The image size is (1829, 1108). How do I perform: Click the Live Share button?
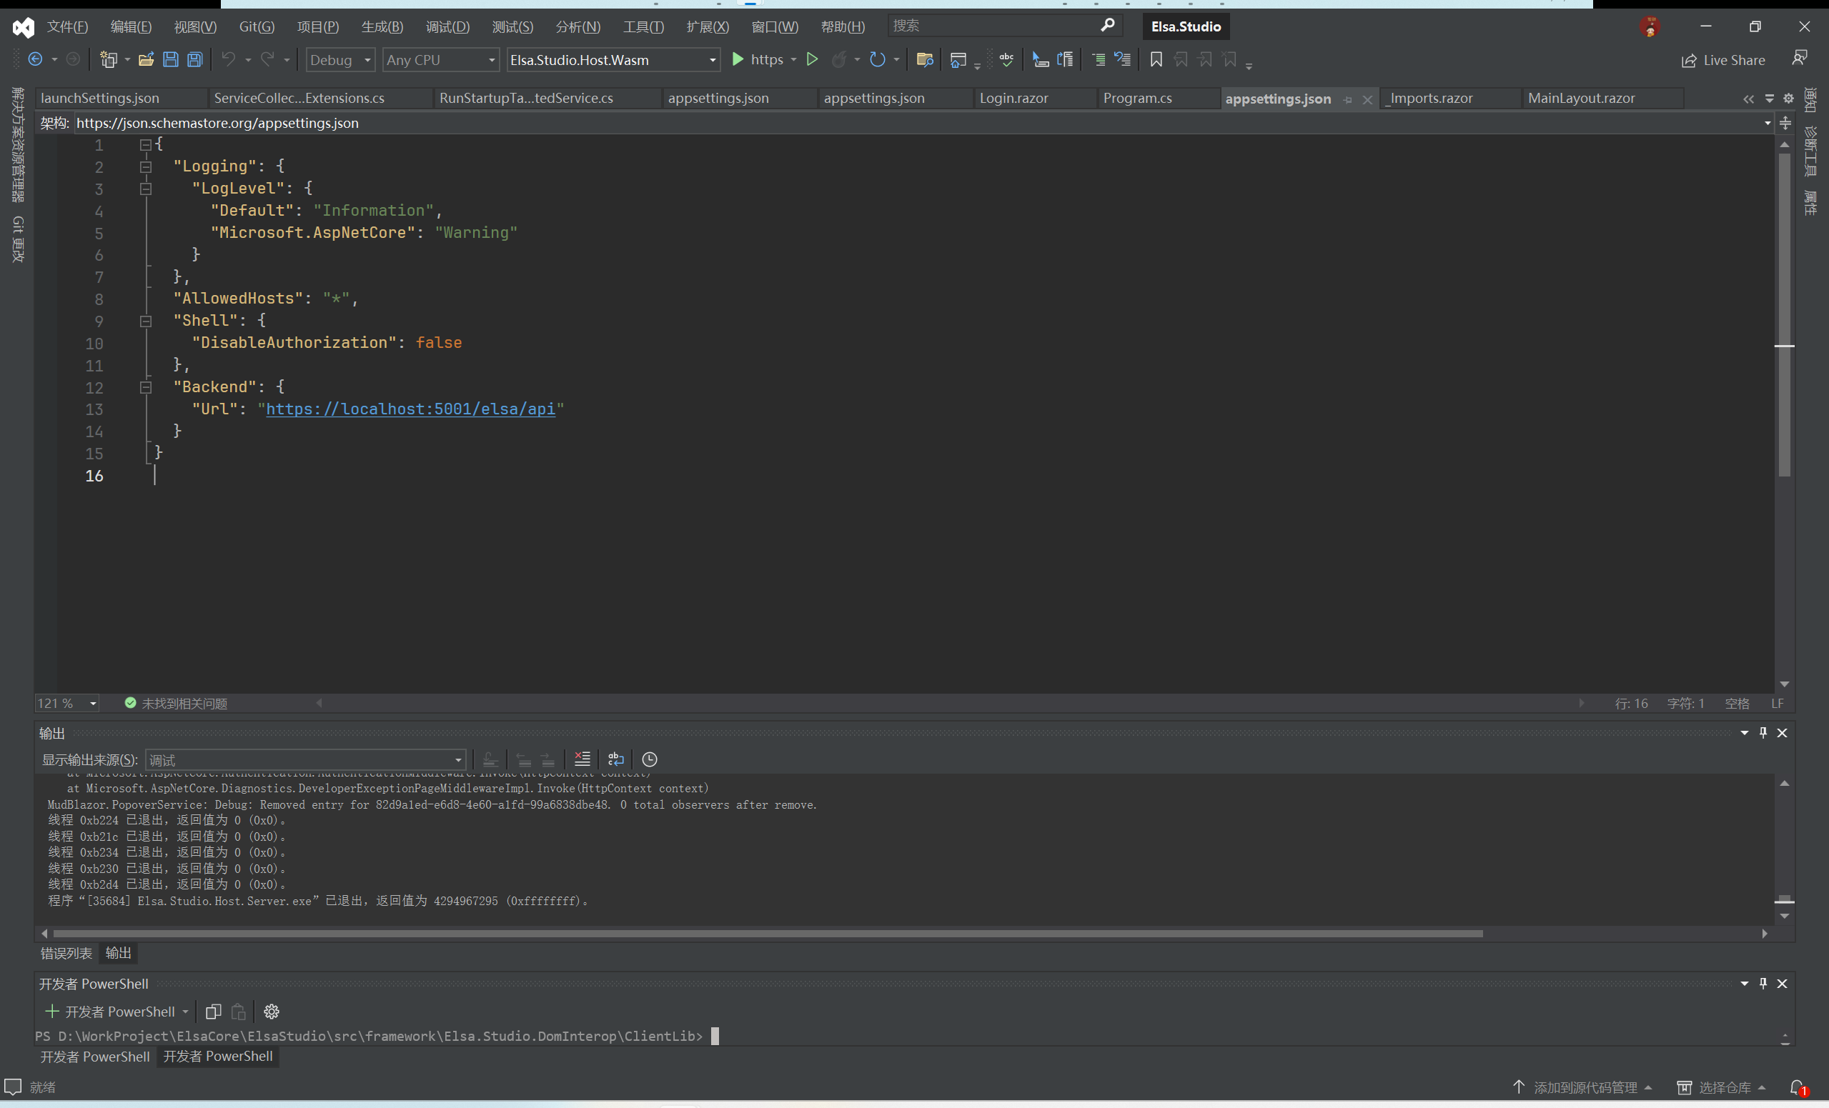coord(1723,59)
